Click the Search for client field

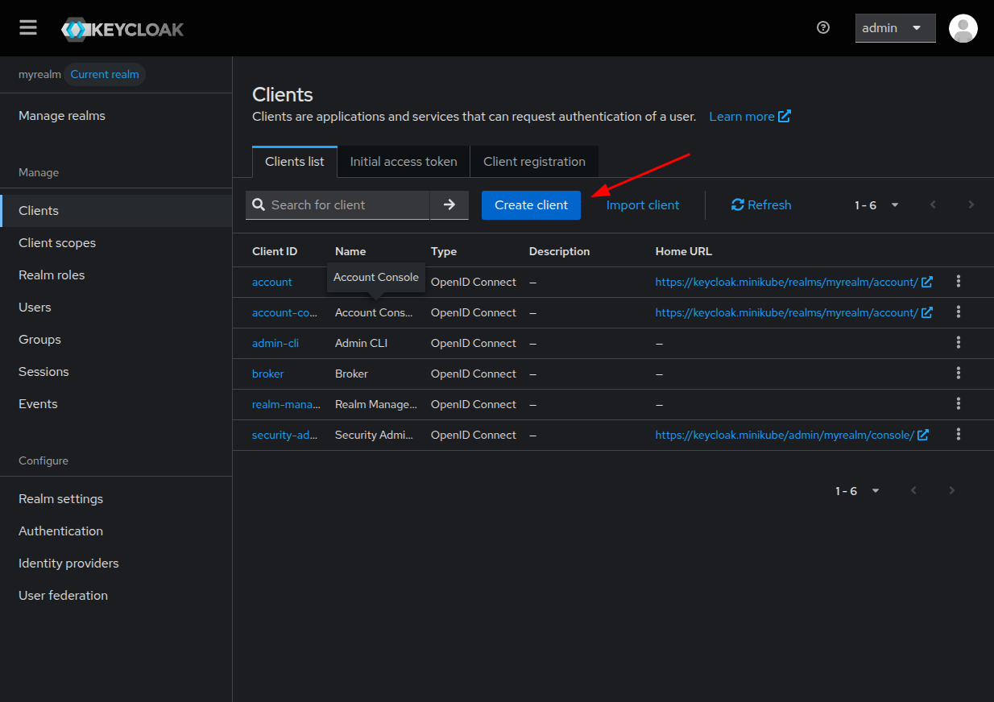[338, 204]
